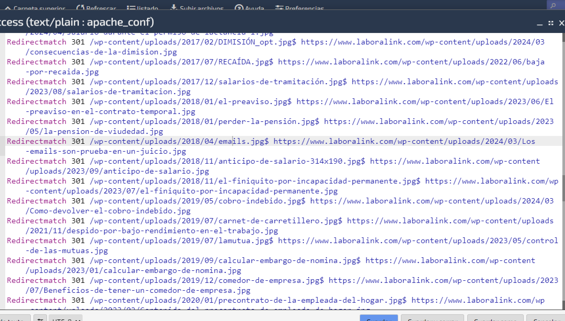The height and width of the screenshot is (321, 565).
Task: Click the editor's vertical scrollbar thumb
Action: (x=563, y=187)
